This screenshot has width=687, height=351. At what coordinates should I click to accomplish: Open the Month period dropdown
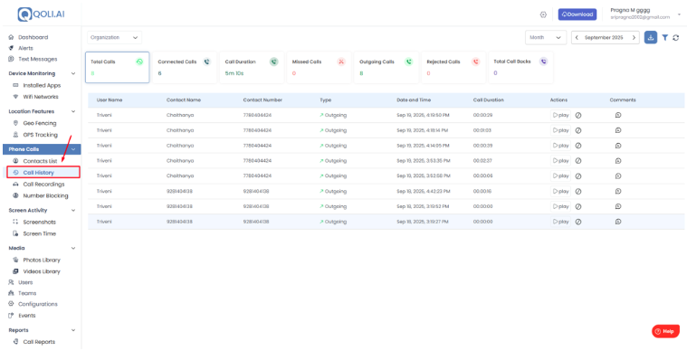[546, 38]
